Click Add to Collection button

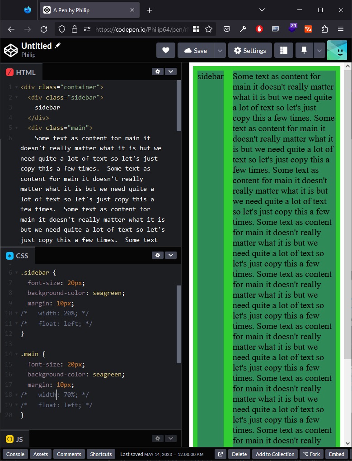tap(275, 454)
